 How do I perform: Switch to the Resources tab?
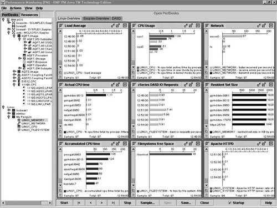[x=29, y=15]
